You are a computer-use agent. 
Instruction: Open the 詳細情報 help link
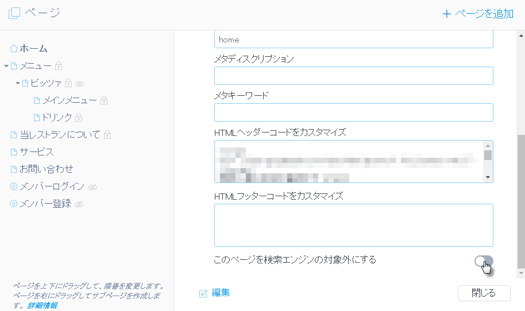point(42,305)
